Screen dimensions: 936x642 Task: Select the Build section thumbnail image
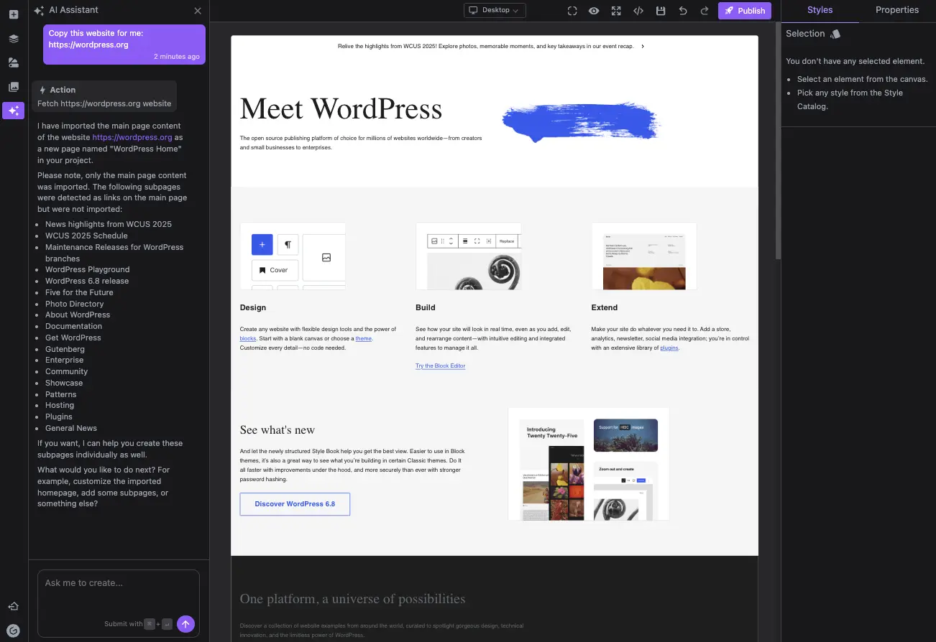pyautogui.click(x=468, y=256)
